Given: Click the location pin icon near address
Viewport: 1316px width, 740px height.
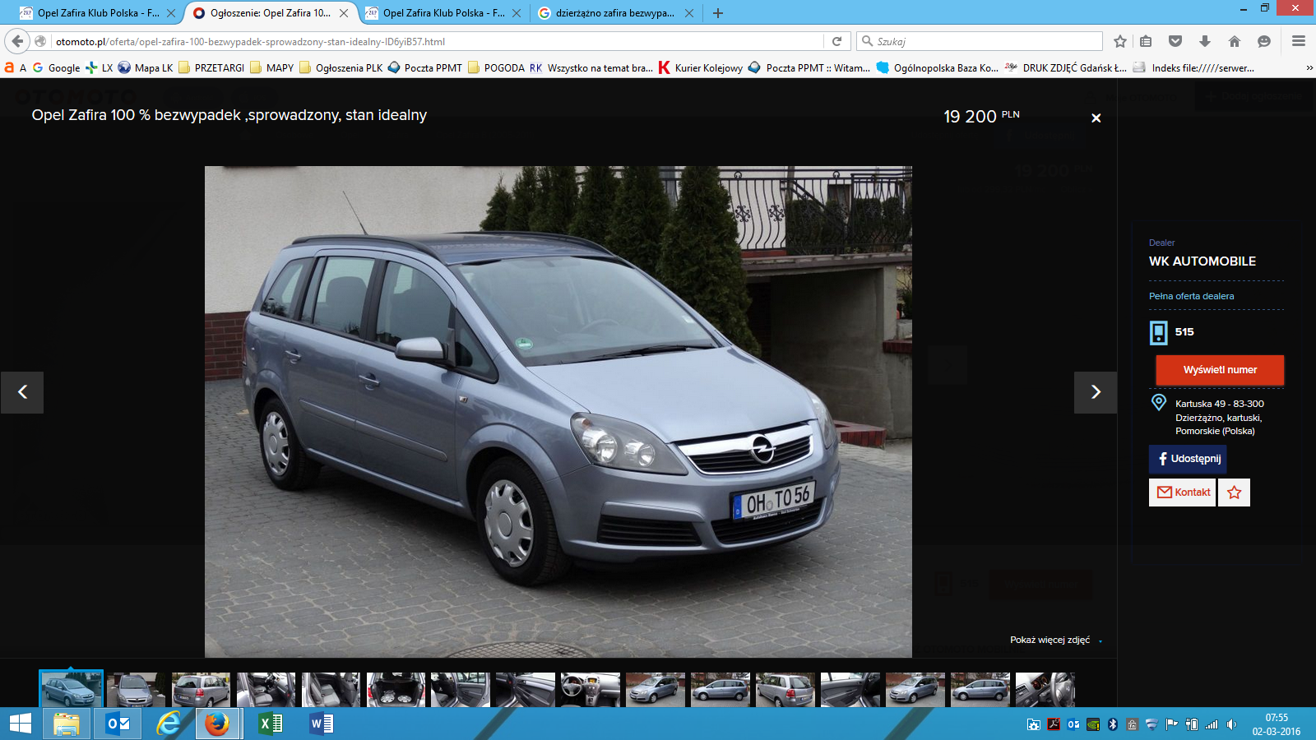Looking at the screenshot, I should tap(1158, 402).
